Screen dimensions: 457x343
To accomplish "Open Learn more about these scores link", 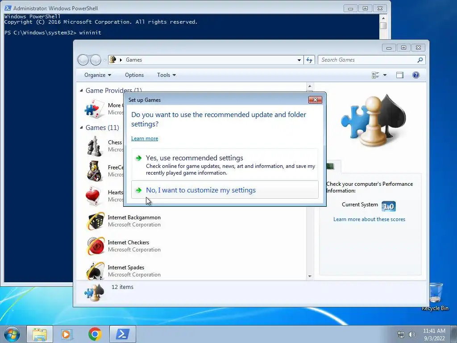I will 369,219.
